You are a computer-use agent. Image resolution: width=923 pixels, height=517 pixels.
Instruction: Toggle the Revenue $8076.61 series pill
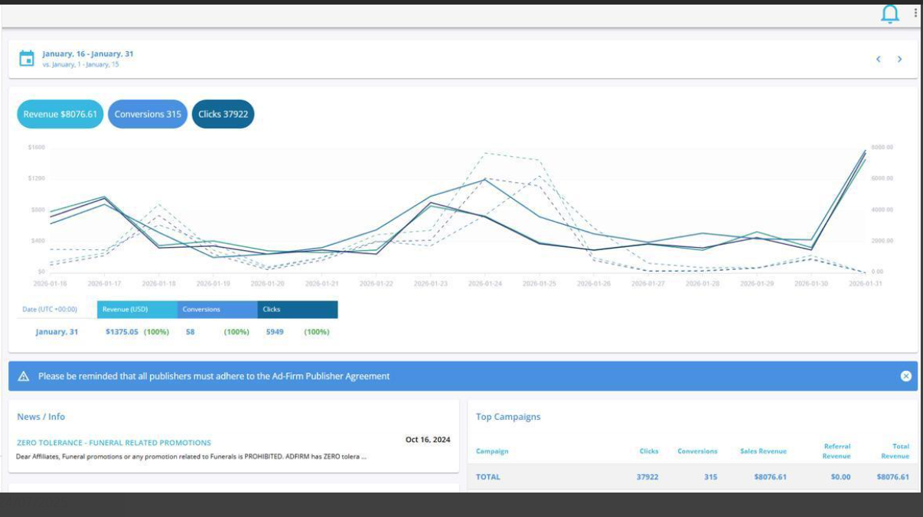click(x=60, y=114)
